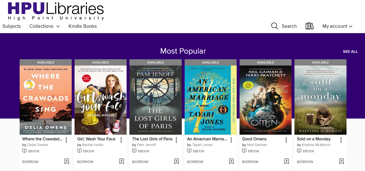Image resolution: width=365 pixels, height=171 pixels.
Task: Click the bookmark-plus tag icon under Sold on a Monday
Action: pyautogui.click(x=341, y=161)
